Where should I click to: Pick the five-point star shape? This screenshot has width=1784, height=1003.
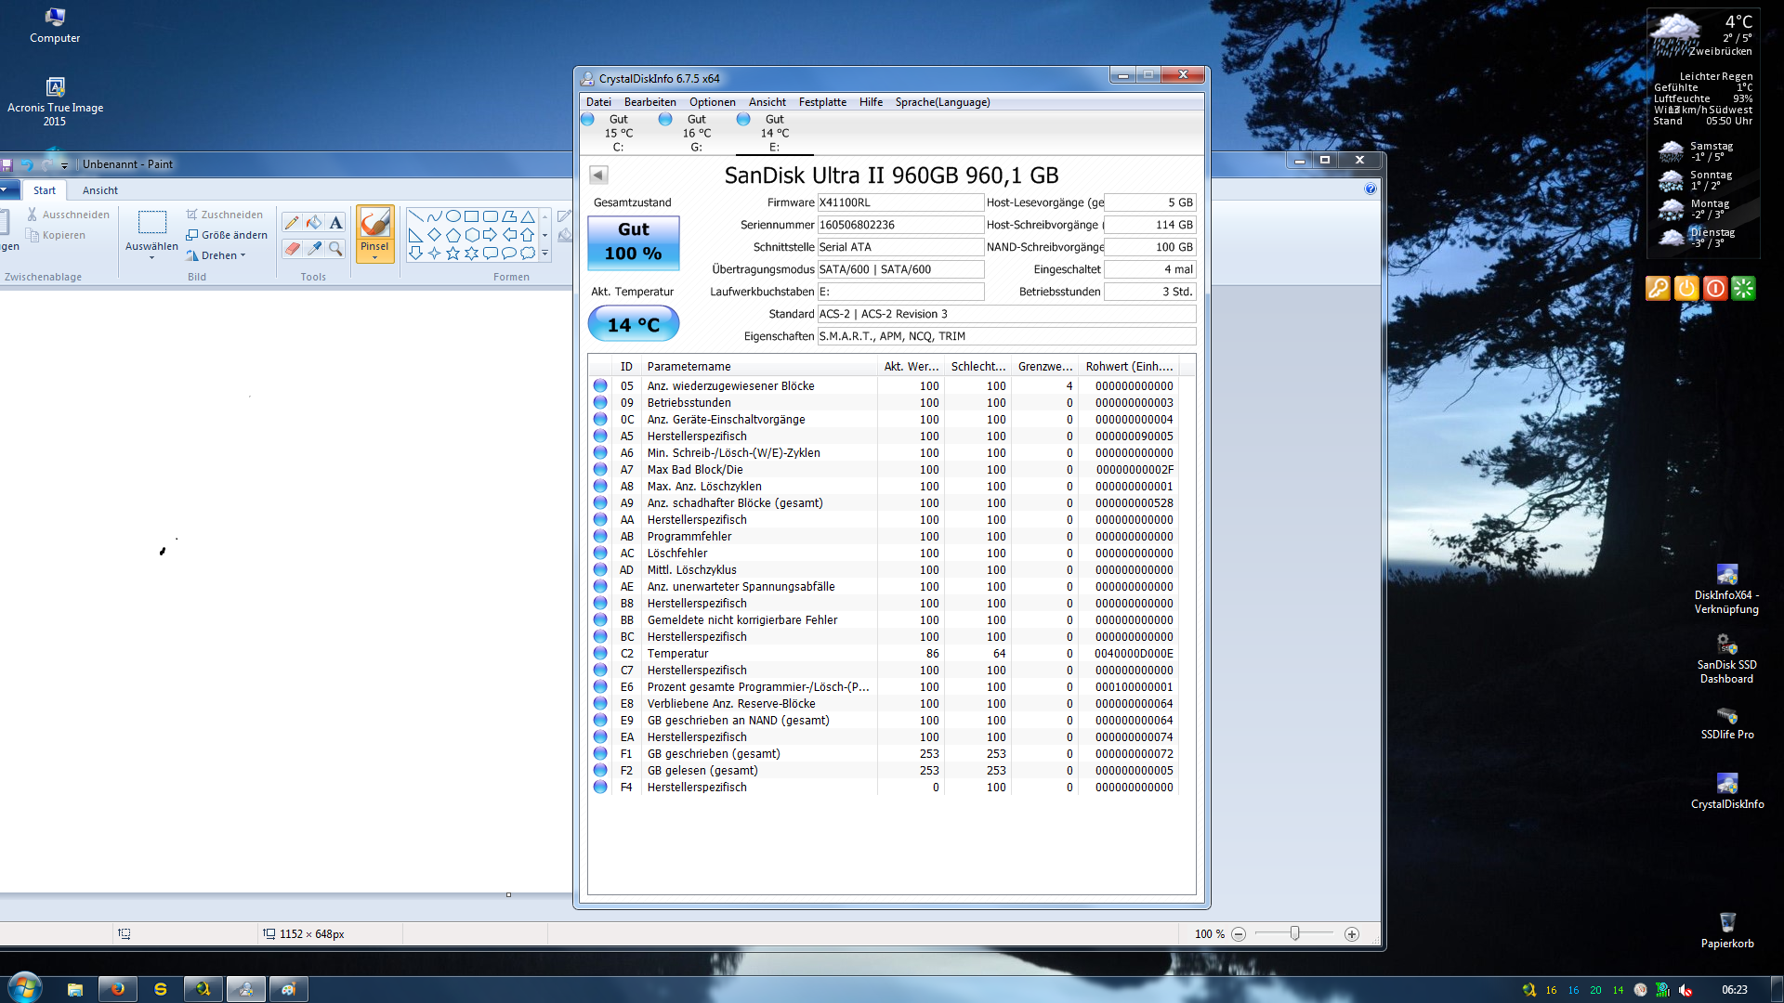(x=453, y=254)
